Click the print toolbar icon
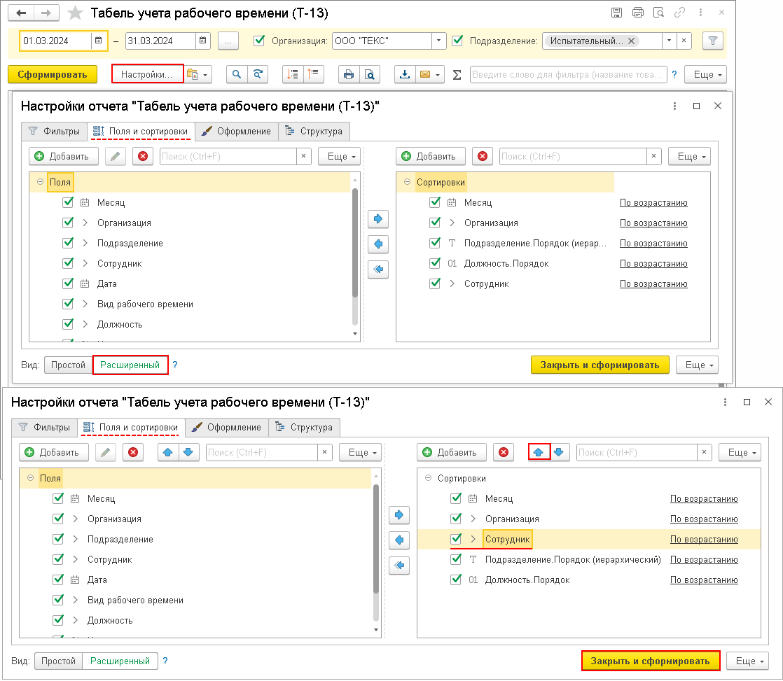The height and width of the screenshot is (681, 783). (349, 74)
